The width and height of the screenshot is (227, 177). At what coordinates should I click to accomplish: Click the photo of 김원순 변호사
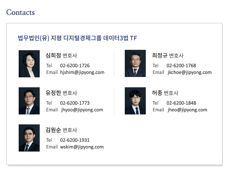29,138
